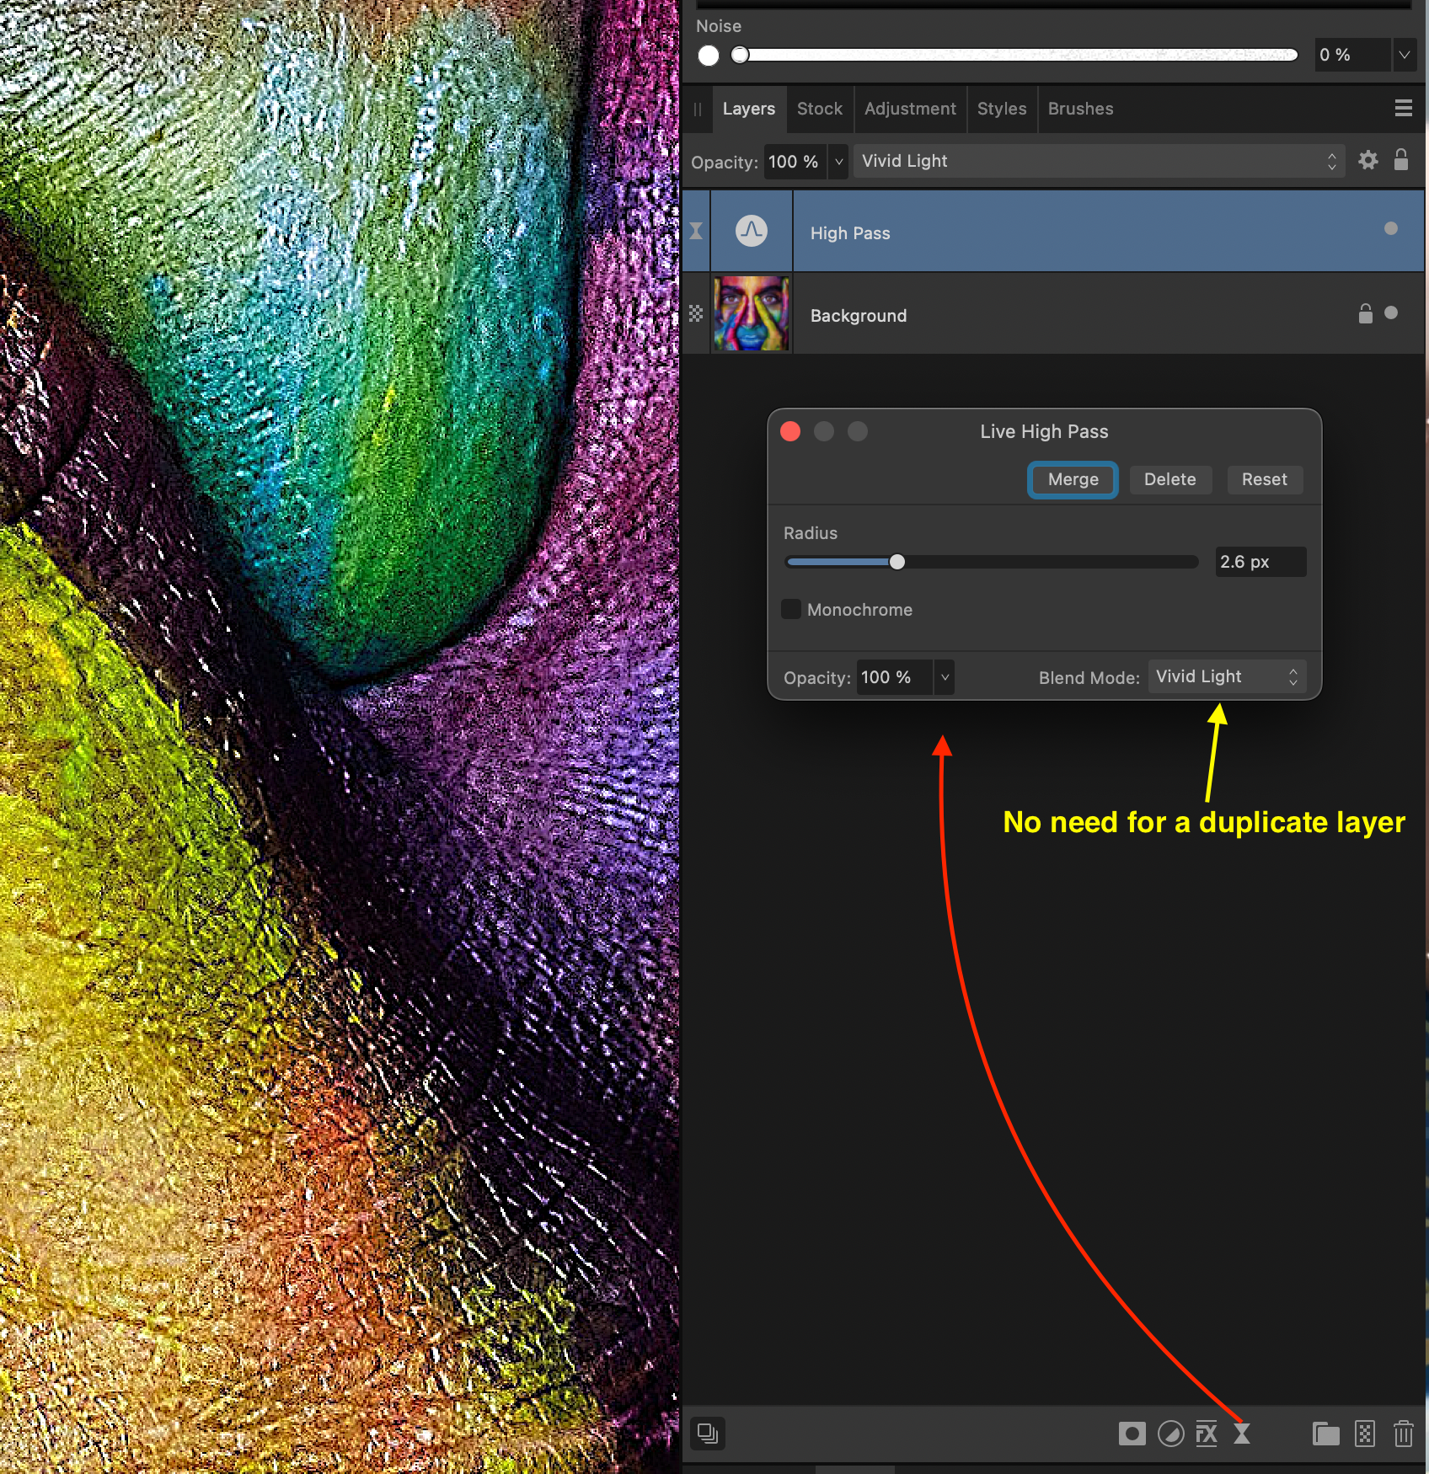Add a new pixel layer
The width and height of the screenshot is (1429, 1474).
1365,1433
